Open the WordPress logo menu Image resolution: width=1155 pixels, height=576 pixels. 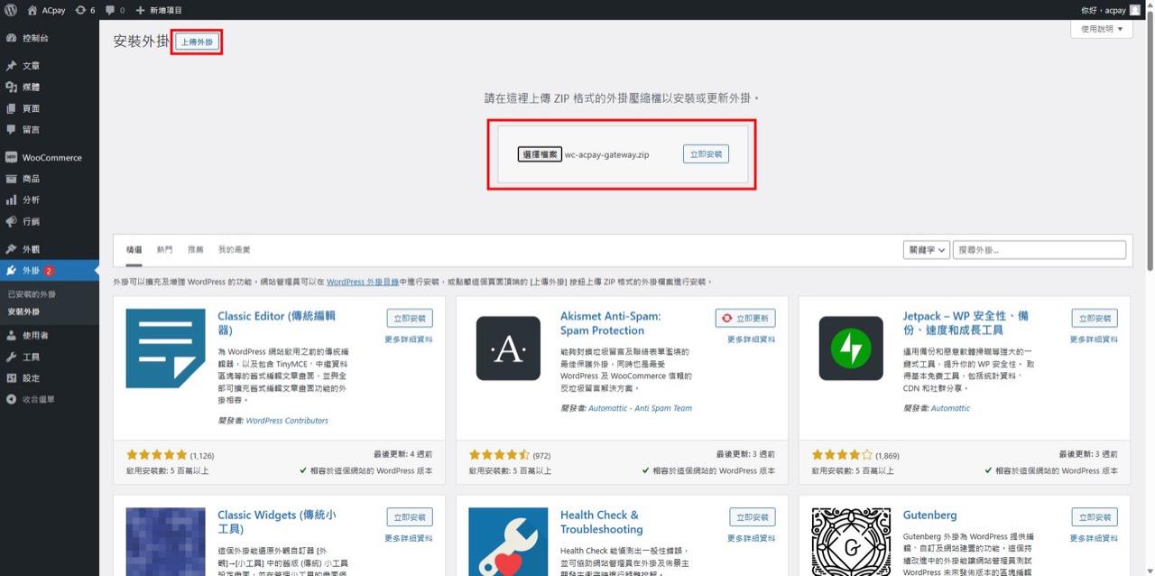(10, 10)
